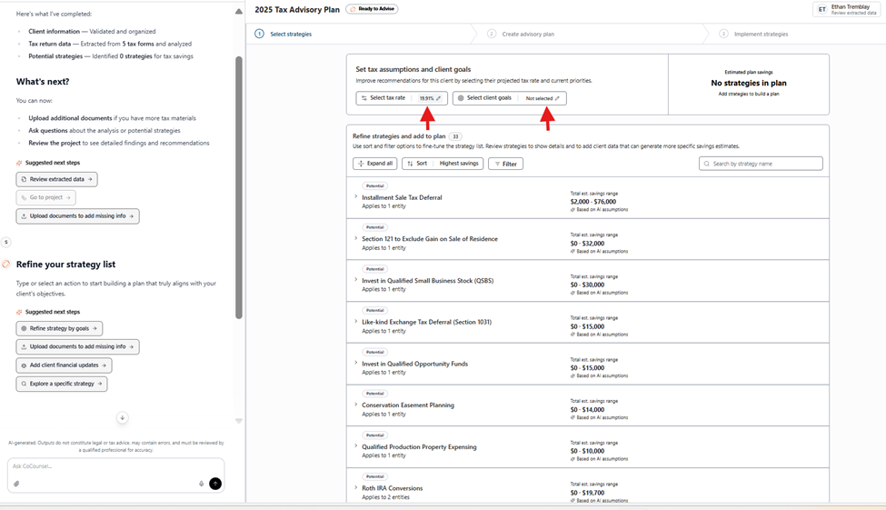
Task: Click Refine strategy by goals suggestion
Action: (59, 328)
